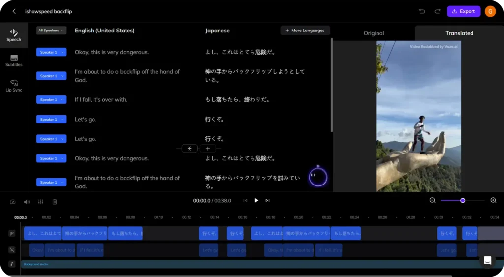
Task: Edit the first English 'Let's go.' line
Action: click(86, 119)
